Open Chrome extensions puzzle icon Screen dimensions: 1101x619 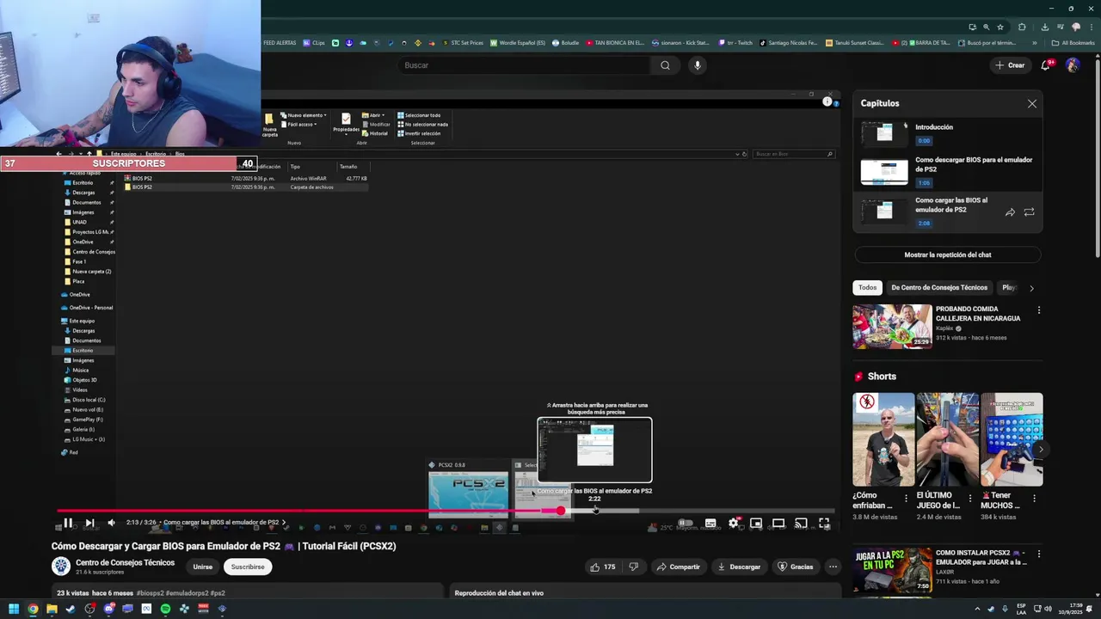1022,27
